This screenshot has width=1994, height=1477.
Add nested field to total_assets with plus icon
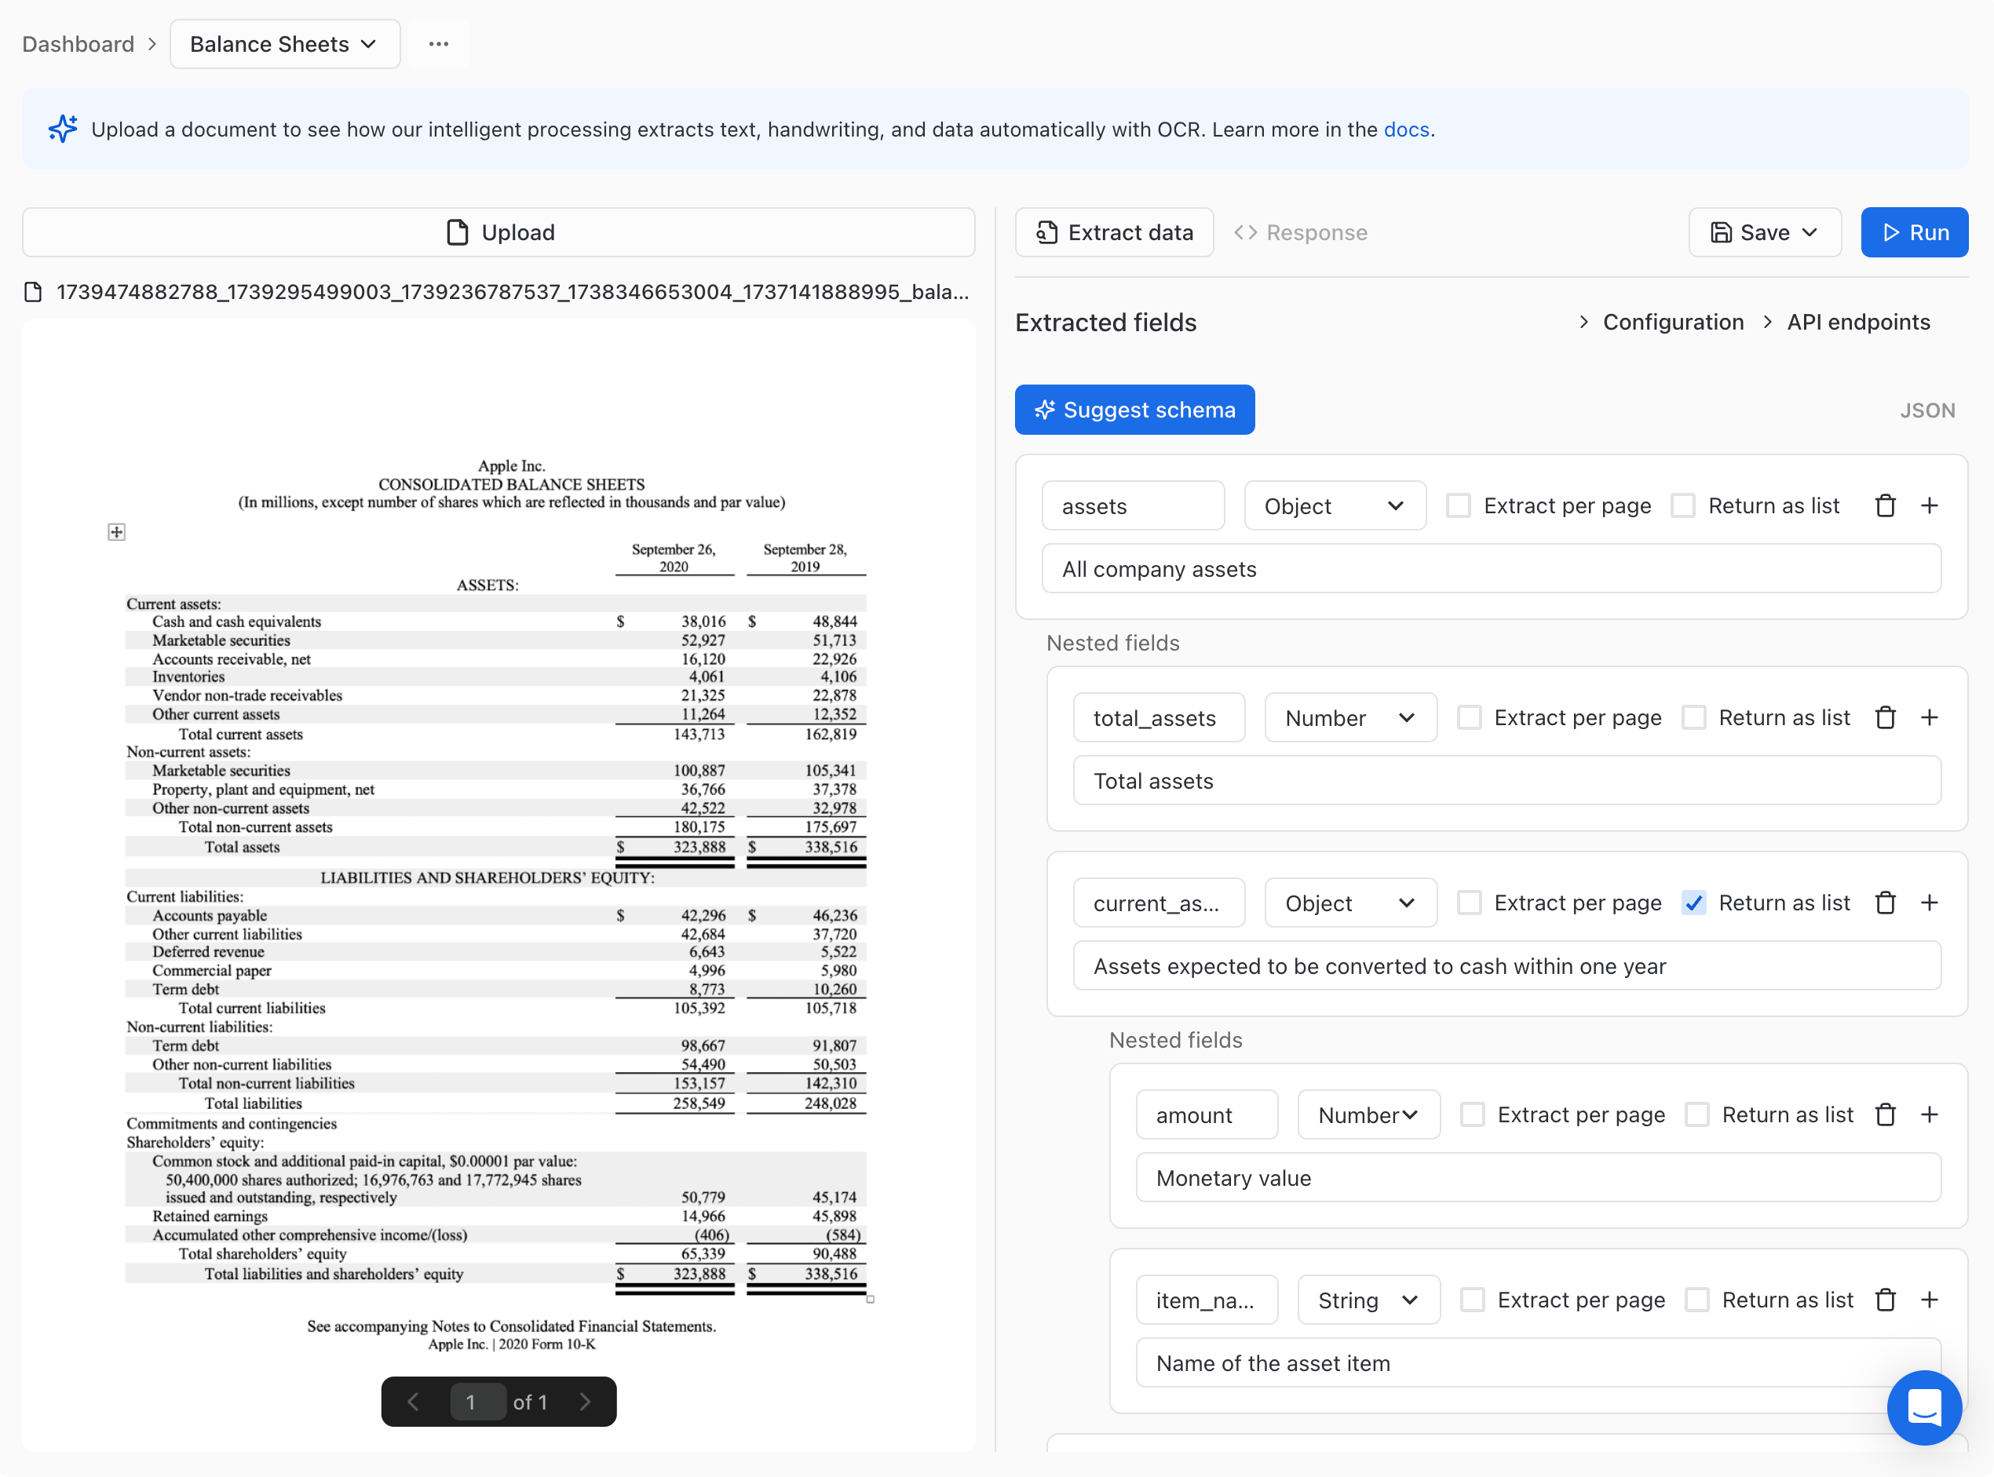pyautogui.click(x=1929, y=718)
